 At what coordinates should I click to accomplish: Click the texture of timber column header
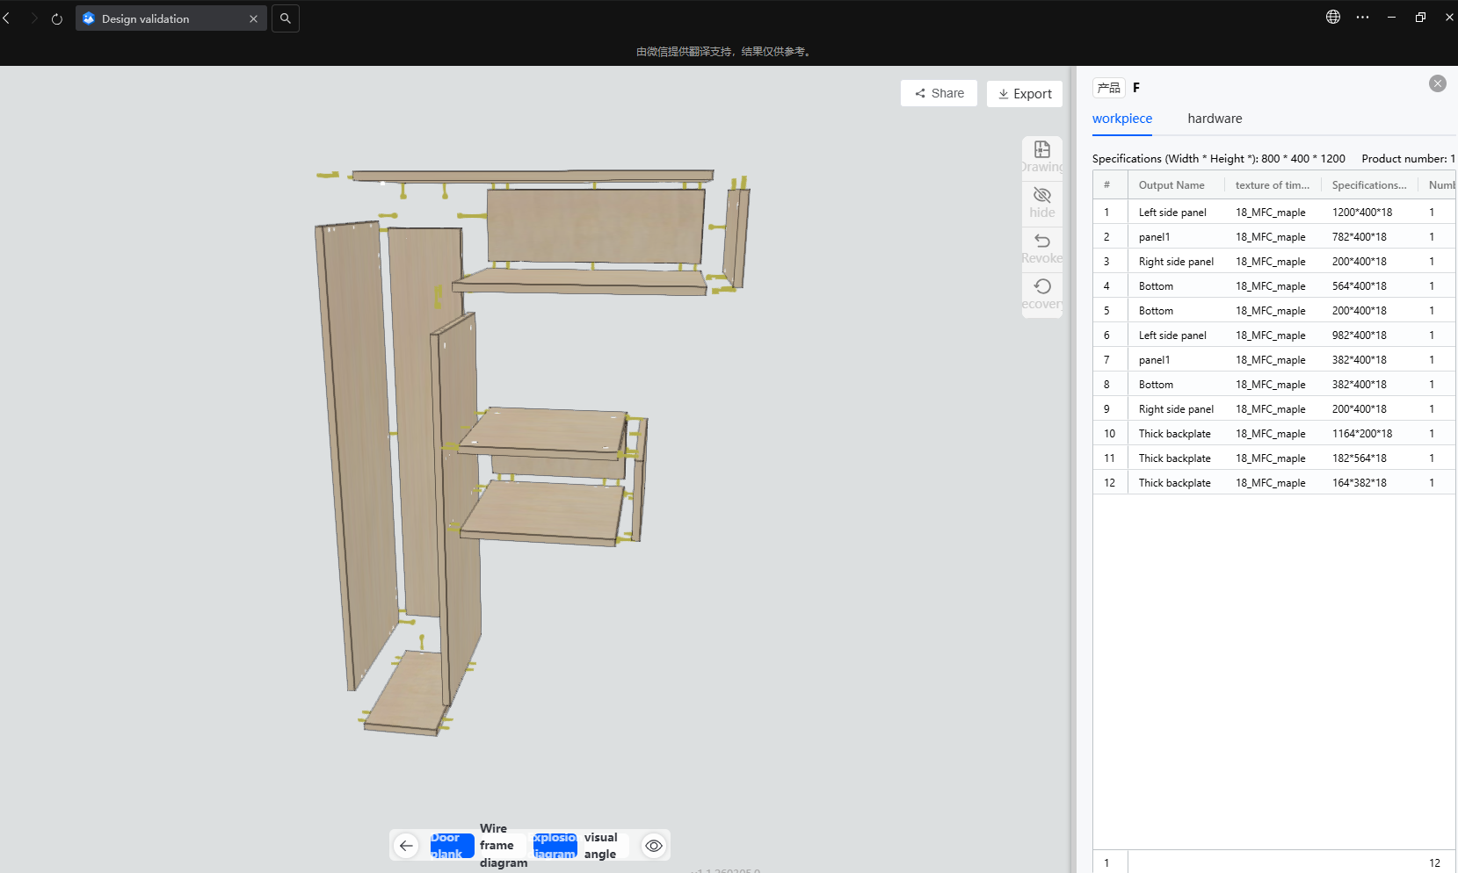point(1273,185)
